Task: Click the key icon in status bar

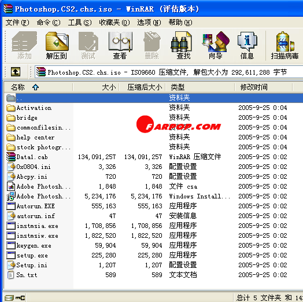Action: [x=20, y=298]
